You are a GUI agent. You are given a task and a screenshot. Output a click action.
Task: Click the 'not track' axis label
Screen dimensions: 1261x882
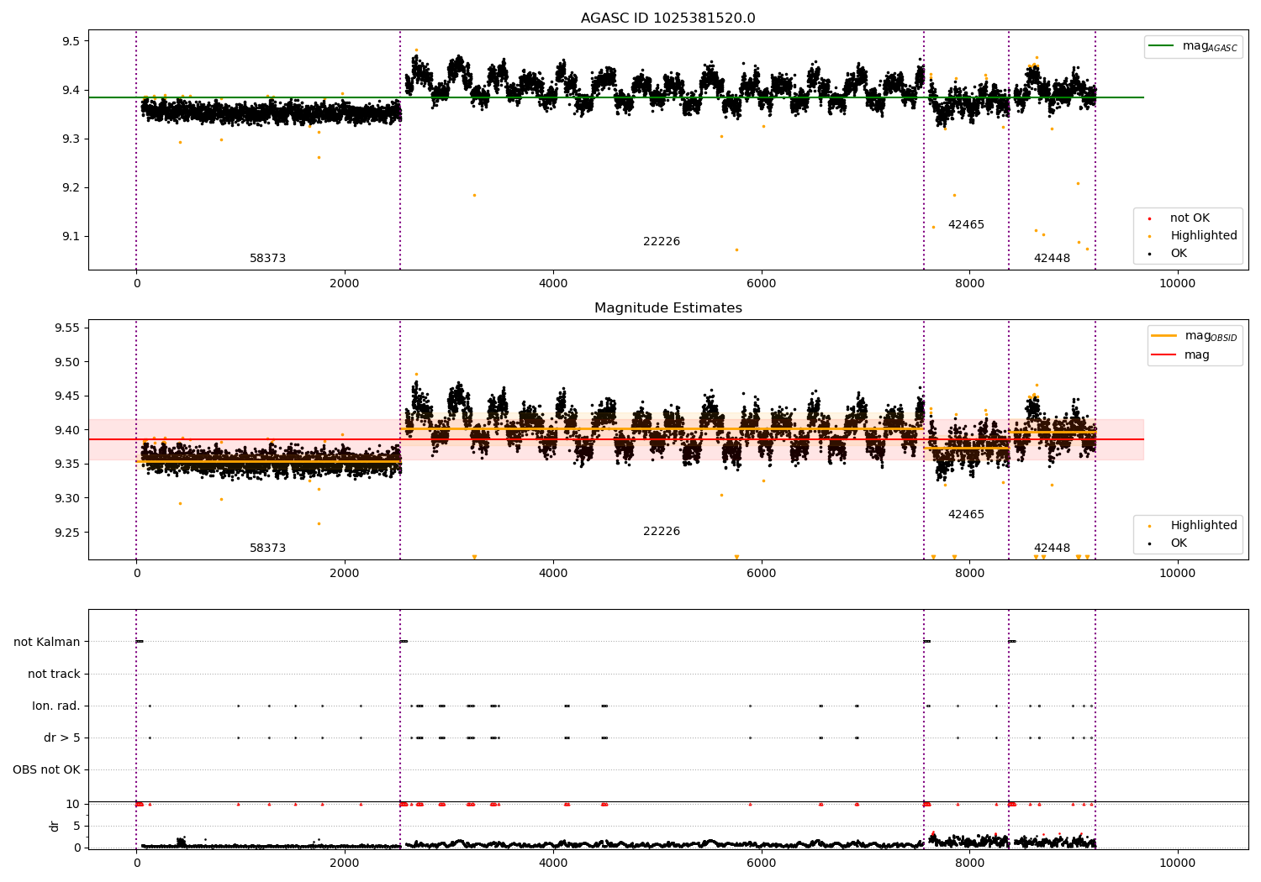54,675
